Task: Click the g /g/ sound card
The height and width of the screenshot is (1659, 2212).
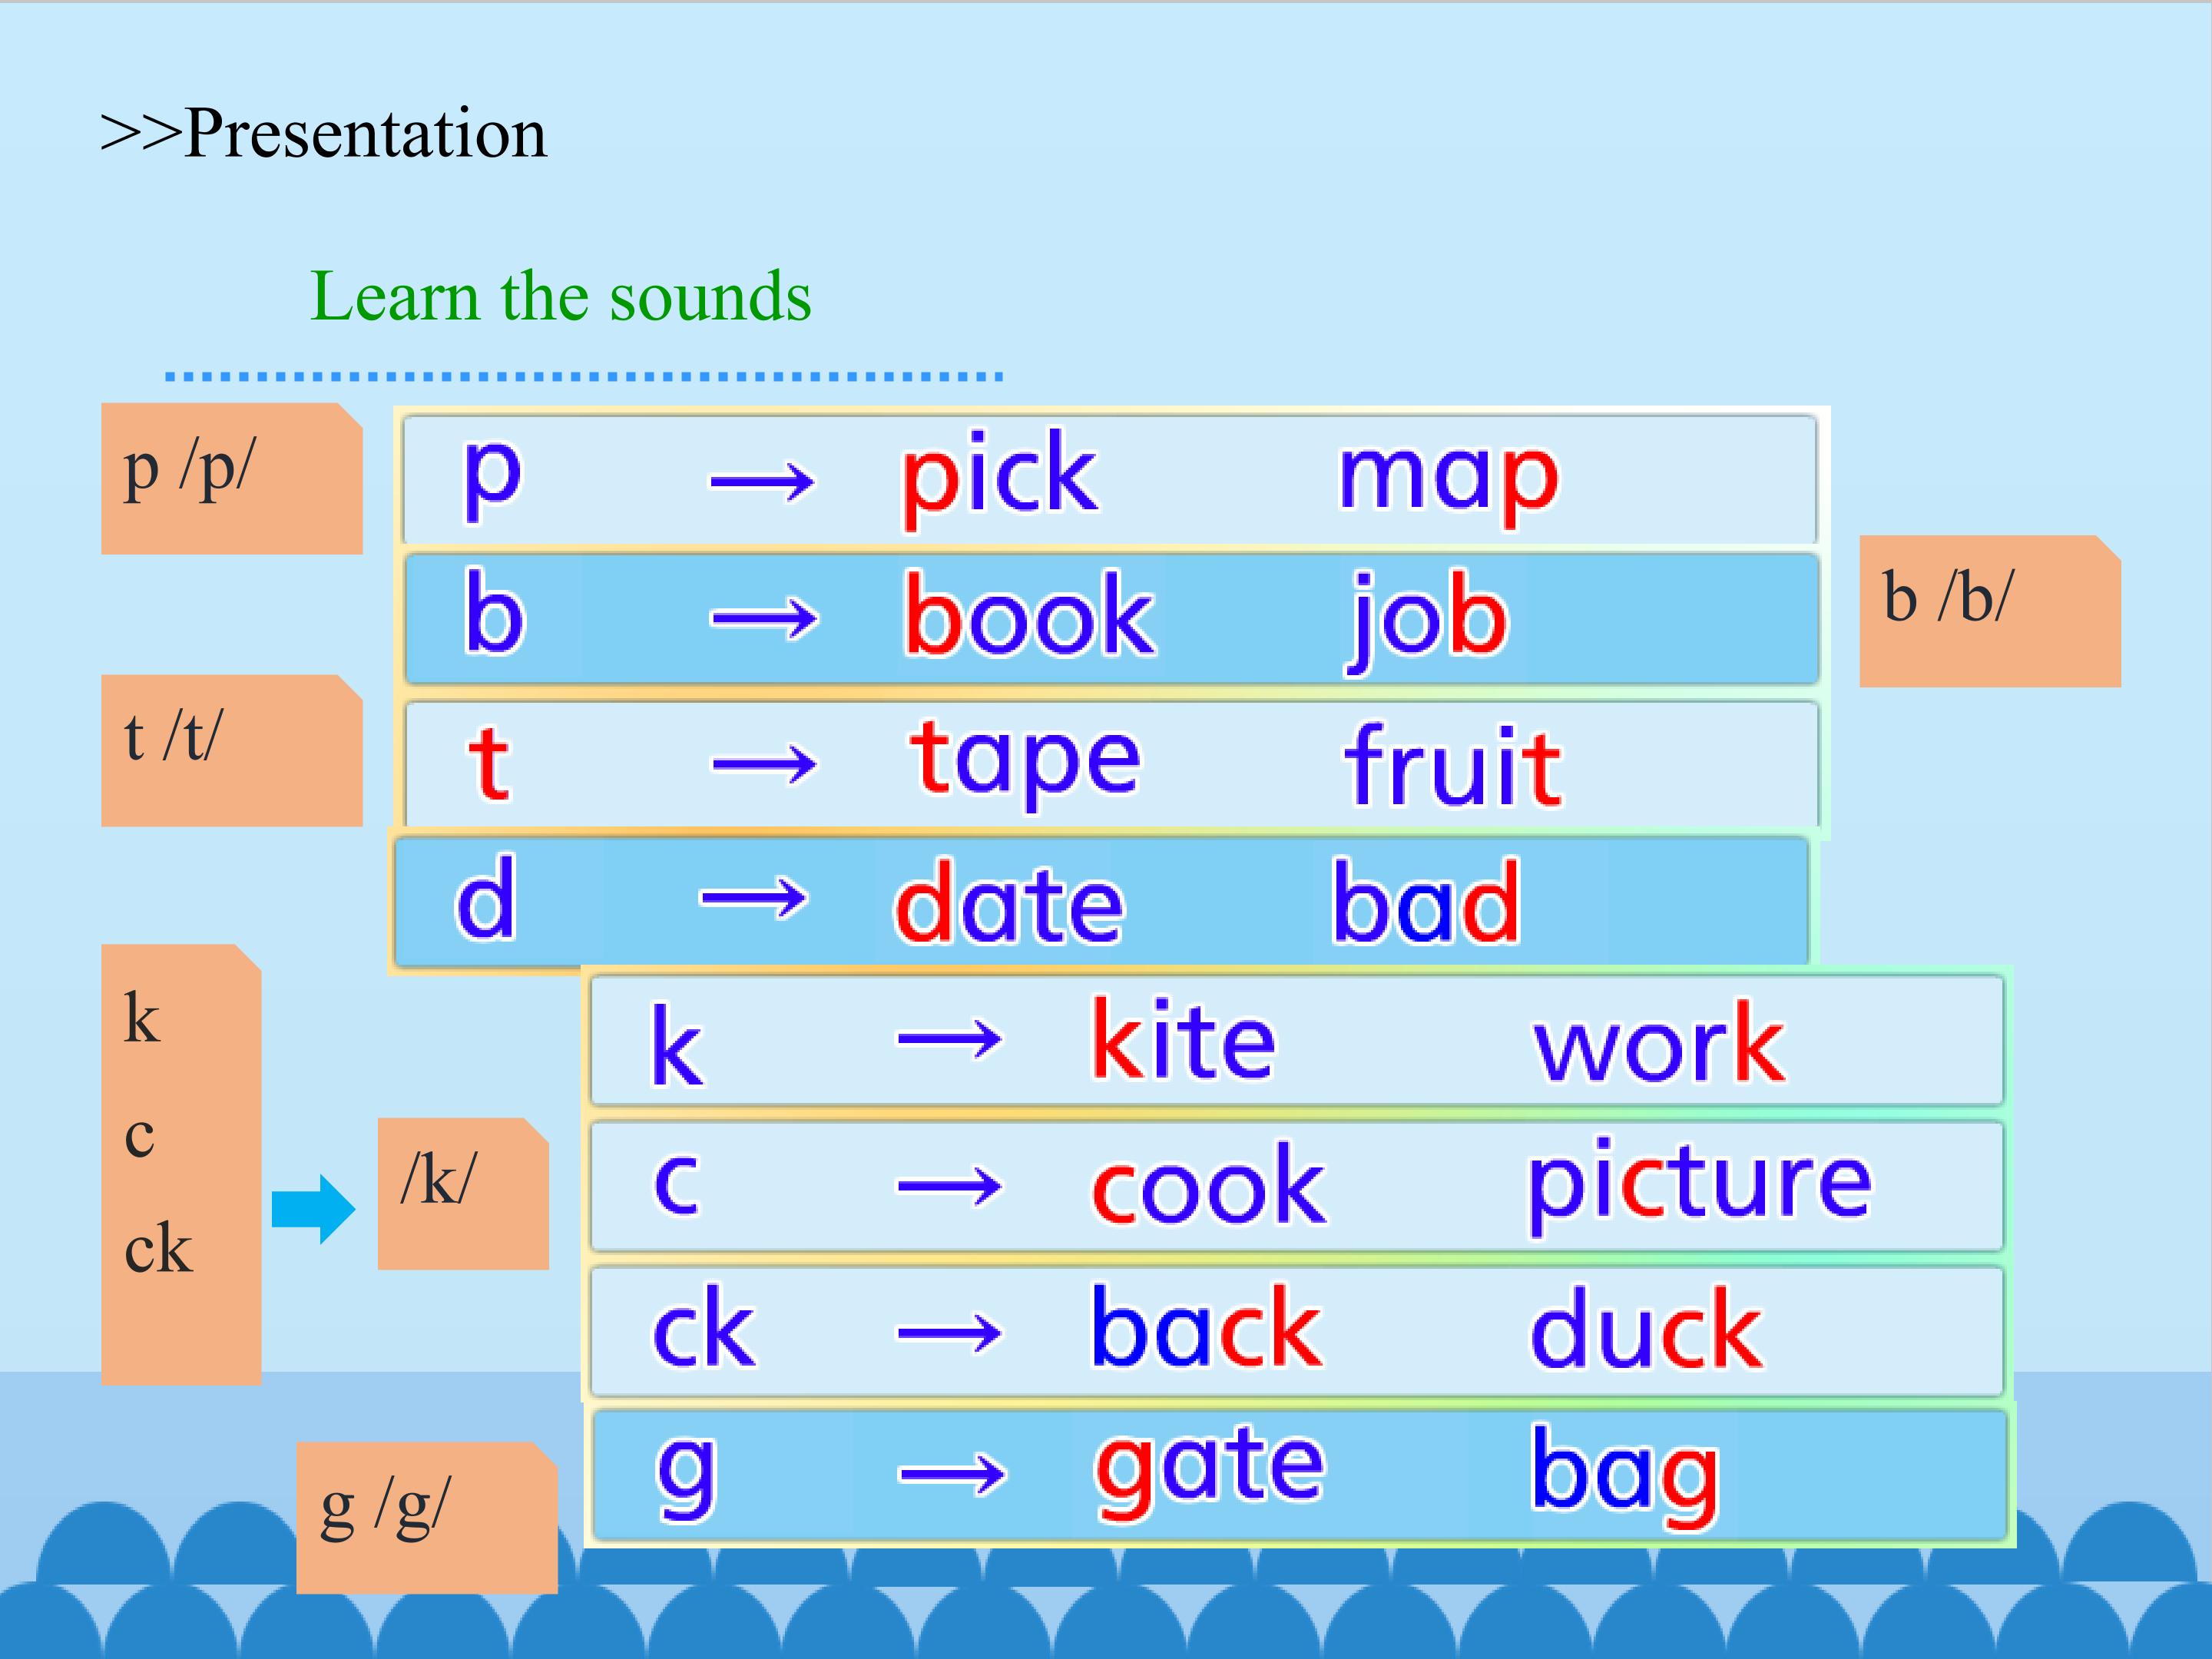Action: (426, 1516)
